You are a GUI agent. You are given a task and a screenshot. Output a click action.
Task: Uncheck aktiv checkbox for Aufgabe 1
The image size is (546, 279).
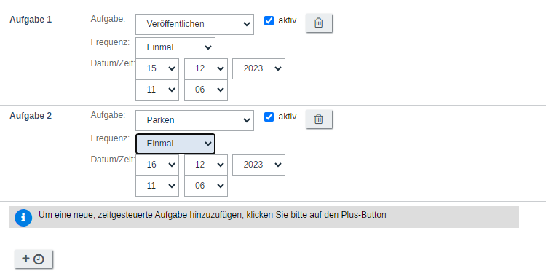click(269, 20)
